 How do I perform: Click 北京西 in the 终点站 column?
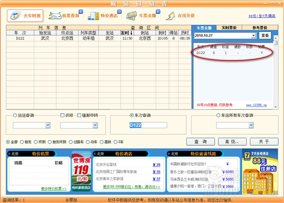click(67, 38)
